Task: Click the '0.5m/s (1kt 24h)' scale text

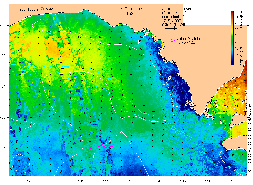Action: tap(175, 25)
